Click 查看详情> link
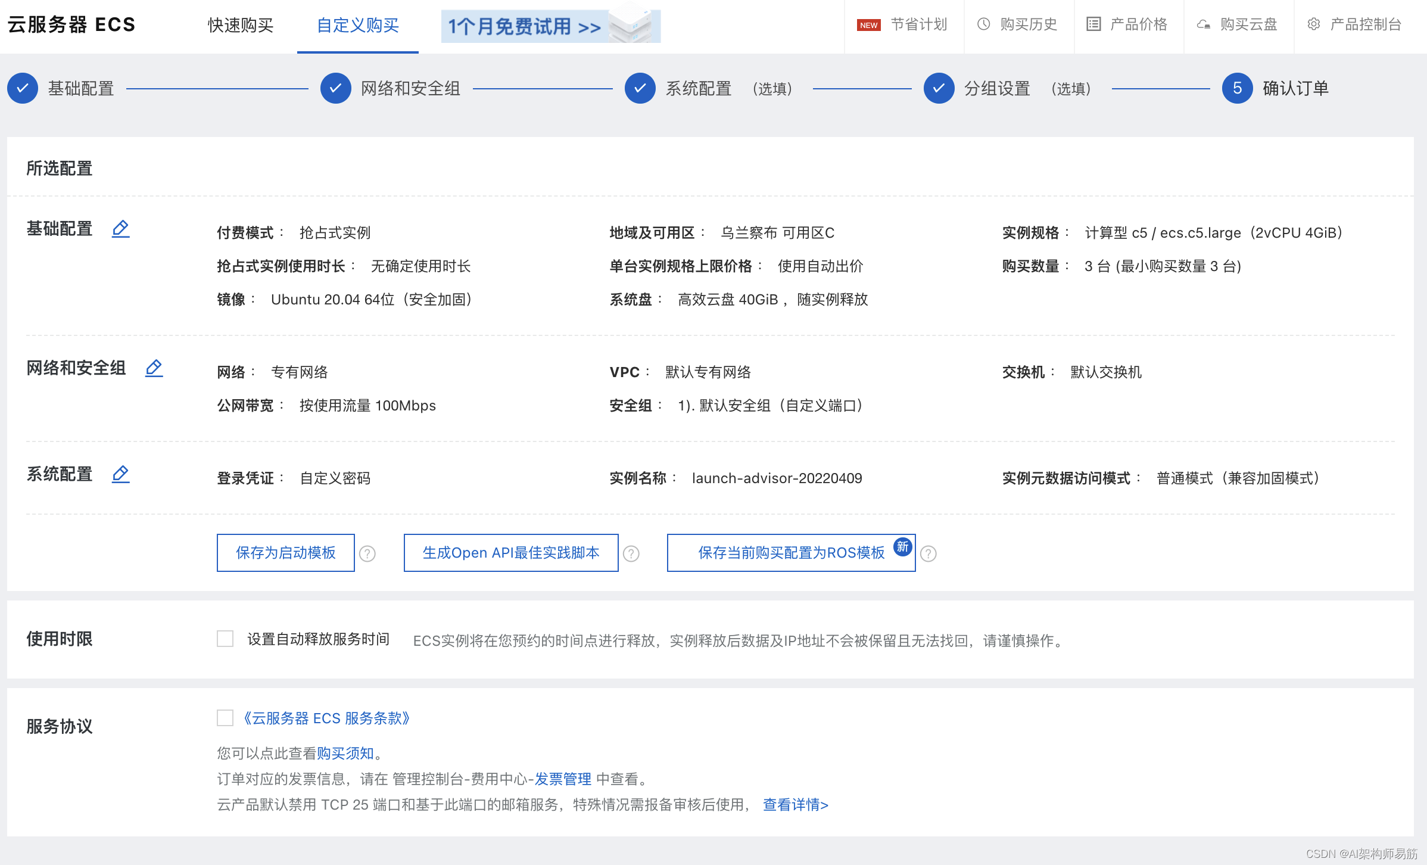 tap(796, 804)
